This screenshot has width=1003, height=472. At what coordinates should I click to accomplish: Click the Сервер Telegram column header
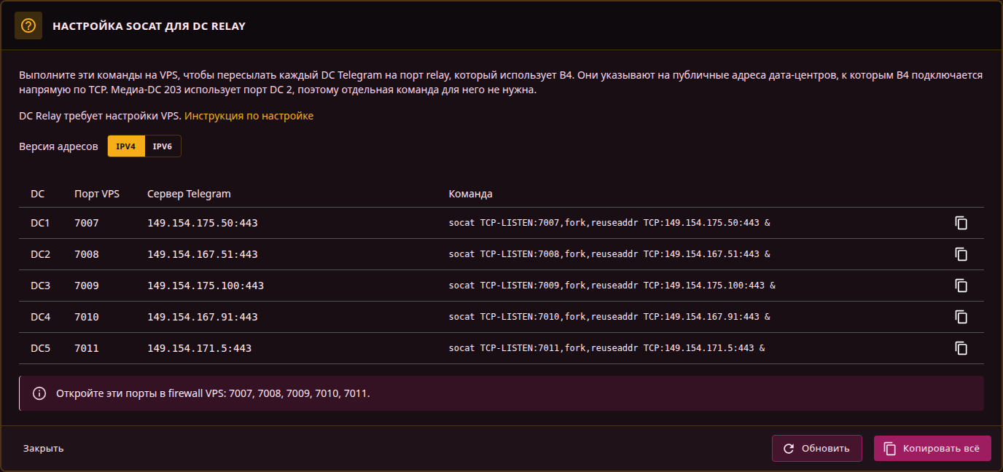[189, 194]
